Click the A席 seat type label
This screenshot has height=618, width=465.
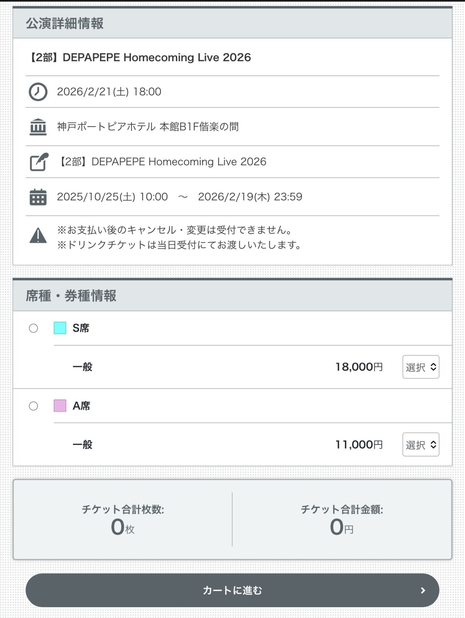point(81,406)
